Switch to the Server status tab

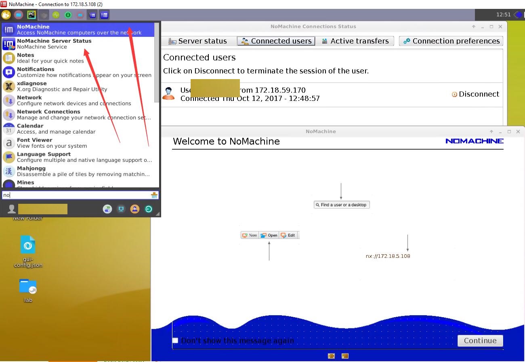[198, 41]
